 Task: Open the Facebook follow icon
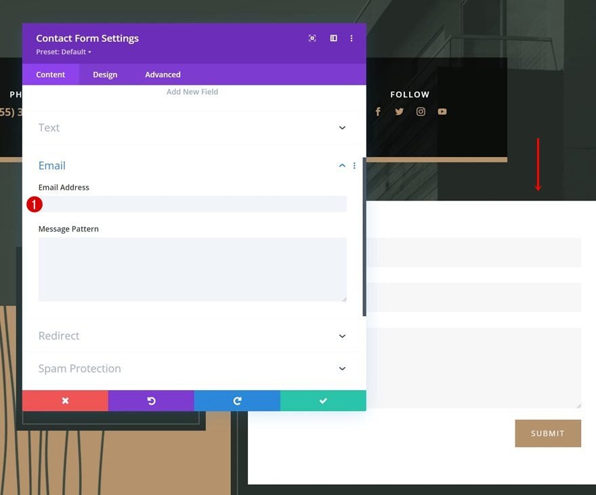click(x=378, y=112)
